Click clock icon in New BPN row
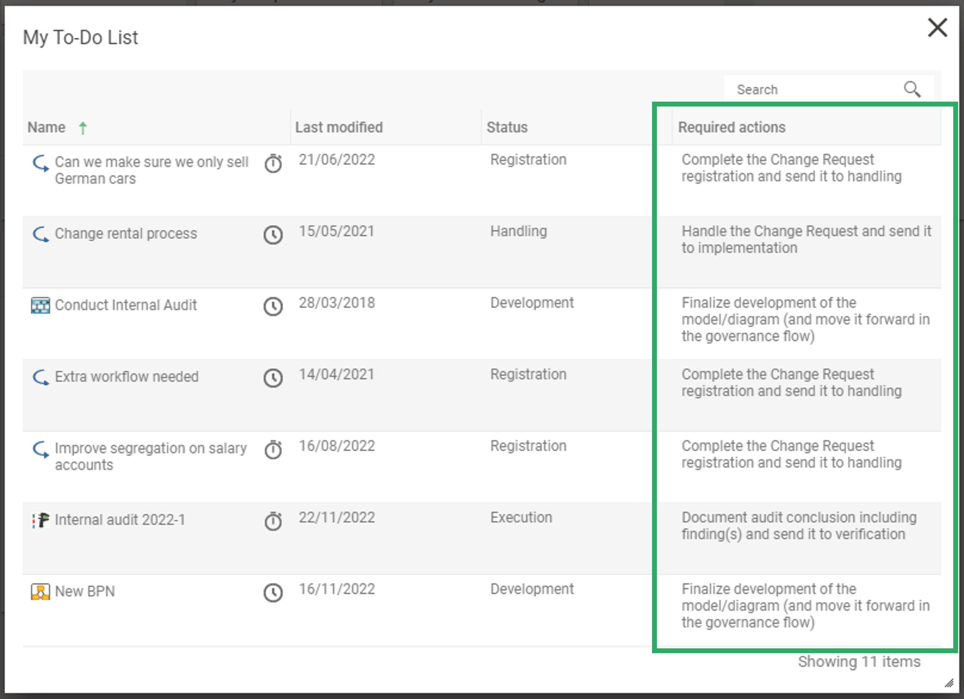This screenshot has width=964, height=699. [273, 593]
